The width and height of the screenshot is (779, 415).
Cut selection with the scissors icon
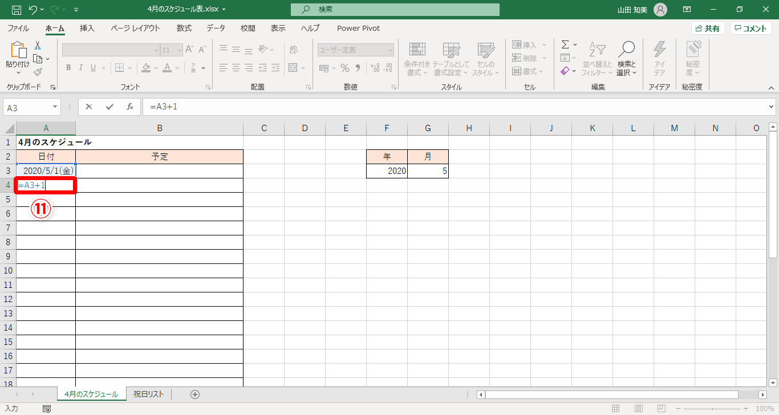click(x=38, y=46)
